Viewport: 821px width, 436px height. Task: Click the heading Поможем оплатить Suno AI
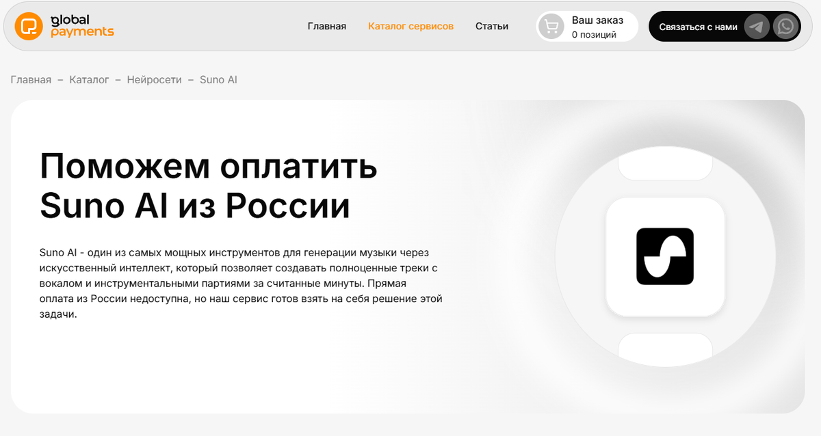[209, 185]
